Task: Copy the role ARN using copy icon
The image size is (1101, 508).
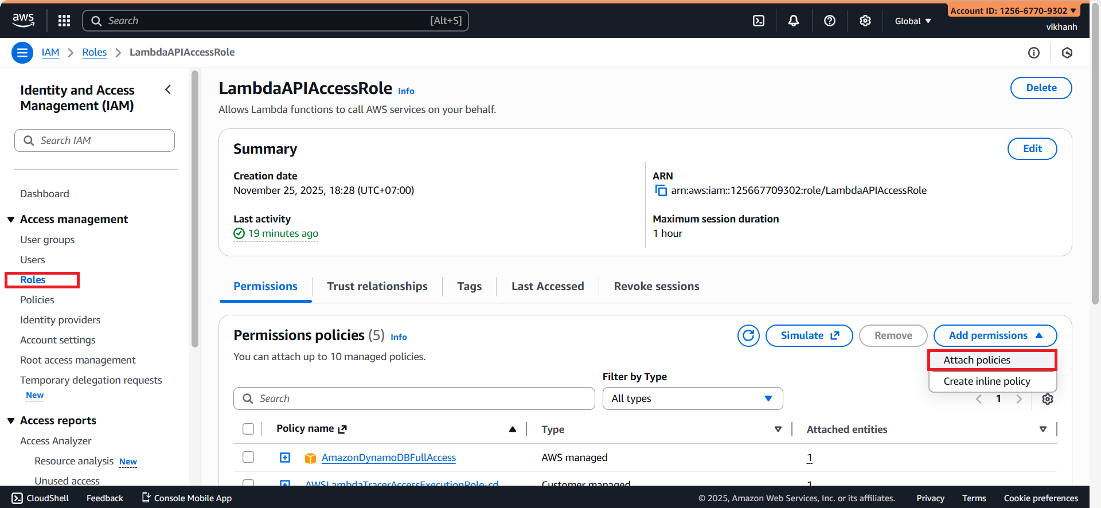Action: tap(661, 190)
